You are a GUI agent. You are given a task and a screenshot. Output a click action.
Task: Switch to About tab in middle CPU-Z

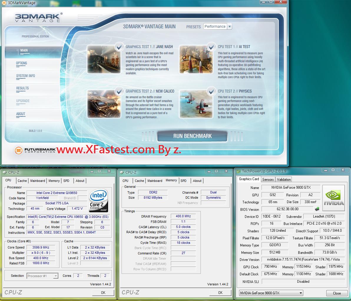click(x=197, y=181)
